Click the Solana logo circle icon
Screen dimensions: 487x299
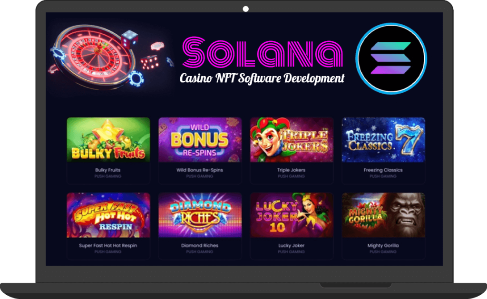pyautogui.click(x=391, y=58)
